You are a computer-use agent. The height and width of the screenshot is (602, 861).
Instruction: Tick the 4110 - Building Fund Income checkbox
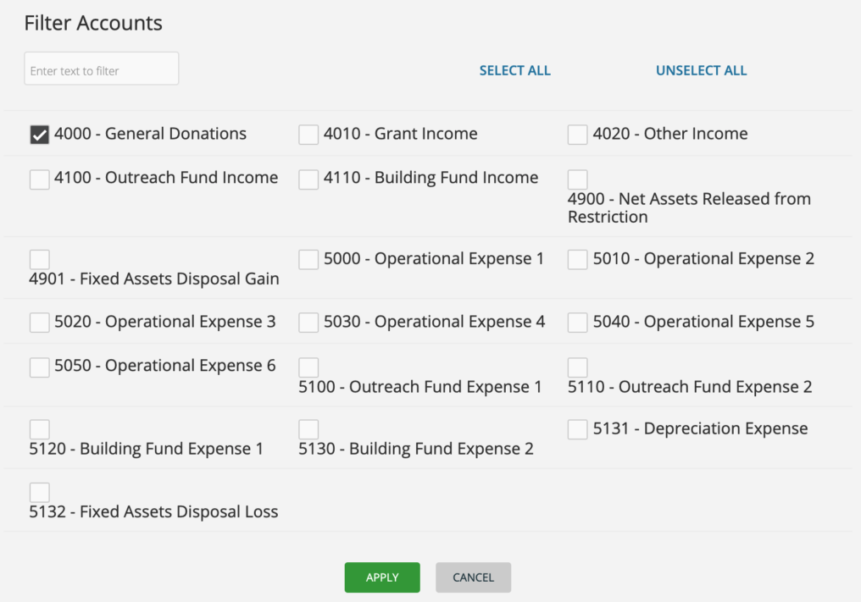[x=308, y=179]
